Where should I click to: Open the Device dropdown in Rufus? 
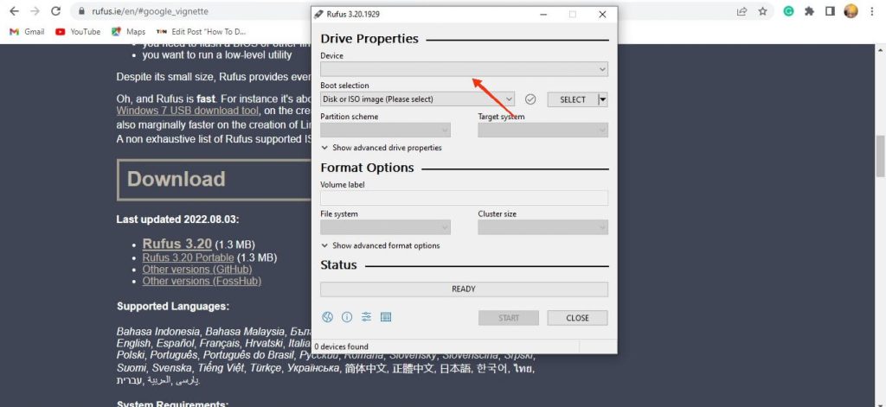pyautogui.click(x=464, y=69)
